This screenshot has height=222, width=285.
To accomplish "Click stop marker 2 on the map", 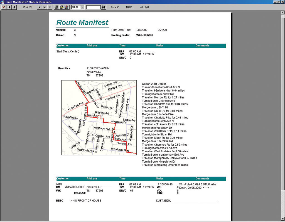I will point(114,132).
